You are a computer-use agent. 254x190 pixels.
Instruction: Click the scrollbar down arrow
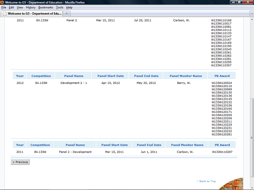(252, 188)
